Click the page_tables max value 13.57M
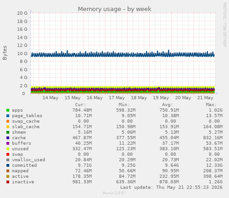 pyautogui.click(x=214, y=116)
